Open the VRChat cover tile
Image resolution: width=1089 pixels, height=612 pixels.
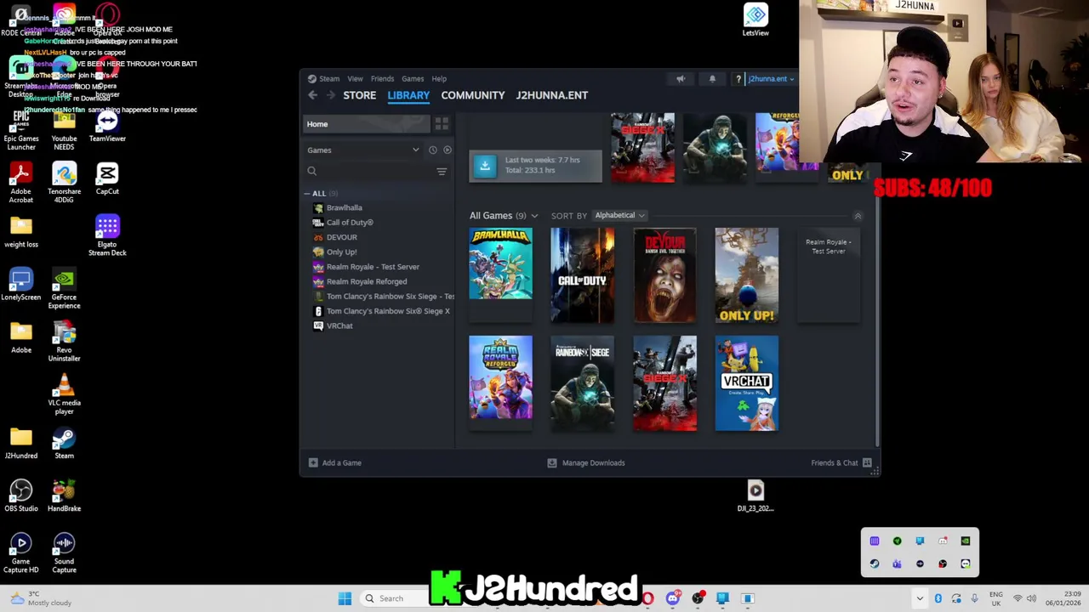(746, 383)
